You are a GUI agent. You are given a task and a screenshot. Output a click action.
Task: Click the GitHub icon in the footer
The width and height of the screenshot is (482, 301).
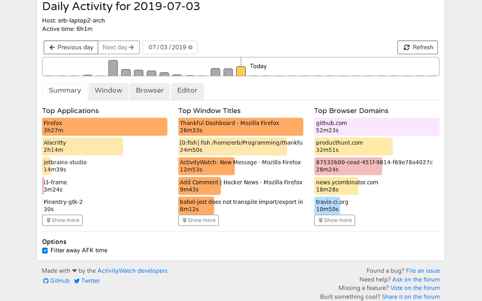pyautogui.click(x=46, y=281)
